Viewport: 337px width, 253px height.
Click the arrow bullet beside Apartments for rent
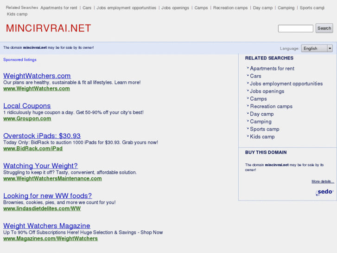(248, 68)
